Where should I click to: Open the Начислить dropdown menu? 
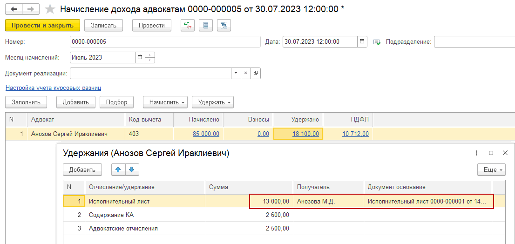(165, 102)
